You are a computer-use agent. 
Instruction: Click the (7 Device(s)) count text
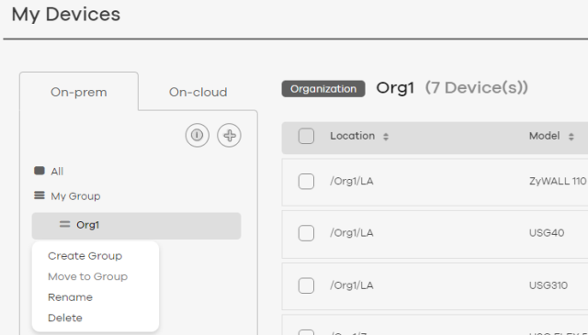point(477,88)
